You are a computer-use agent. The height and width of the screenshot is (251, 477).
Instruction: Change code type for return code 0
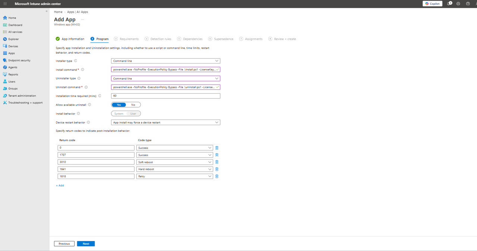pos(175,148)
